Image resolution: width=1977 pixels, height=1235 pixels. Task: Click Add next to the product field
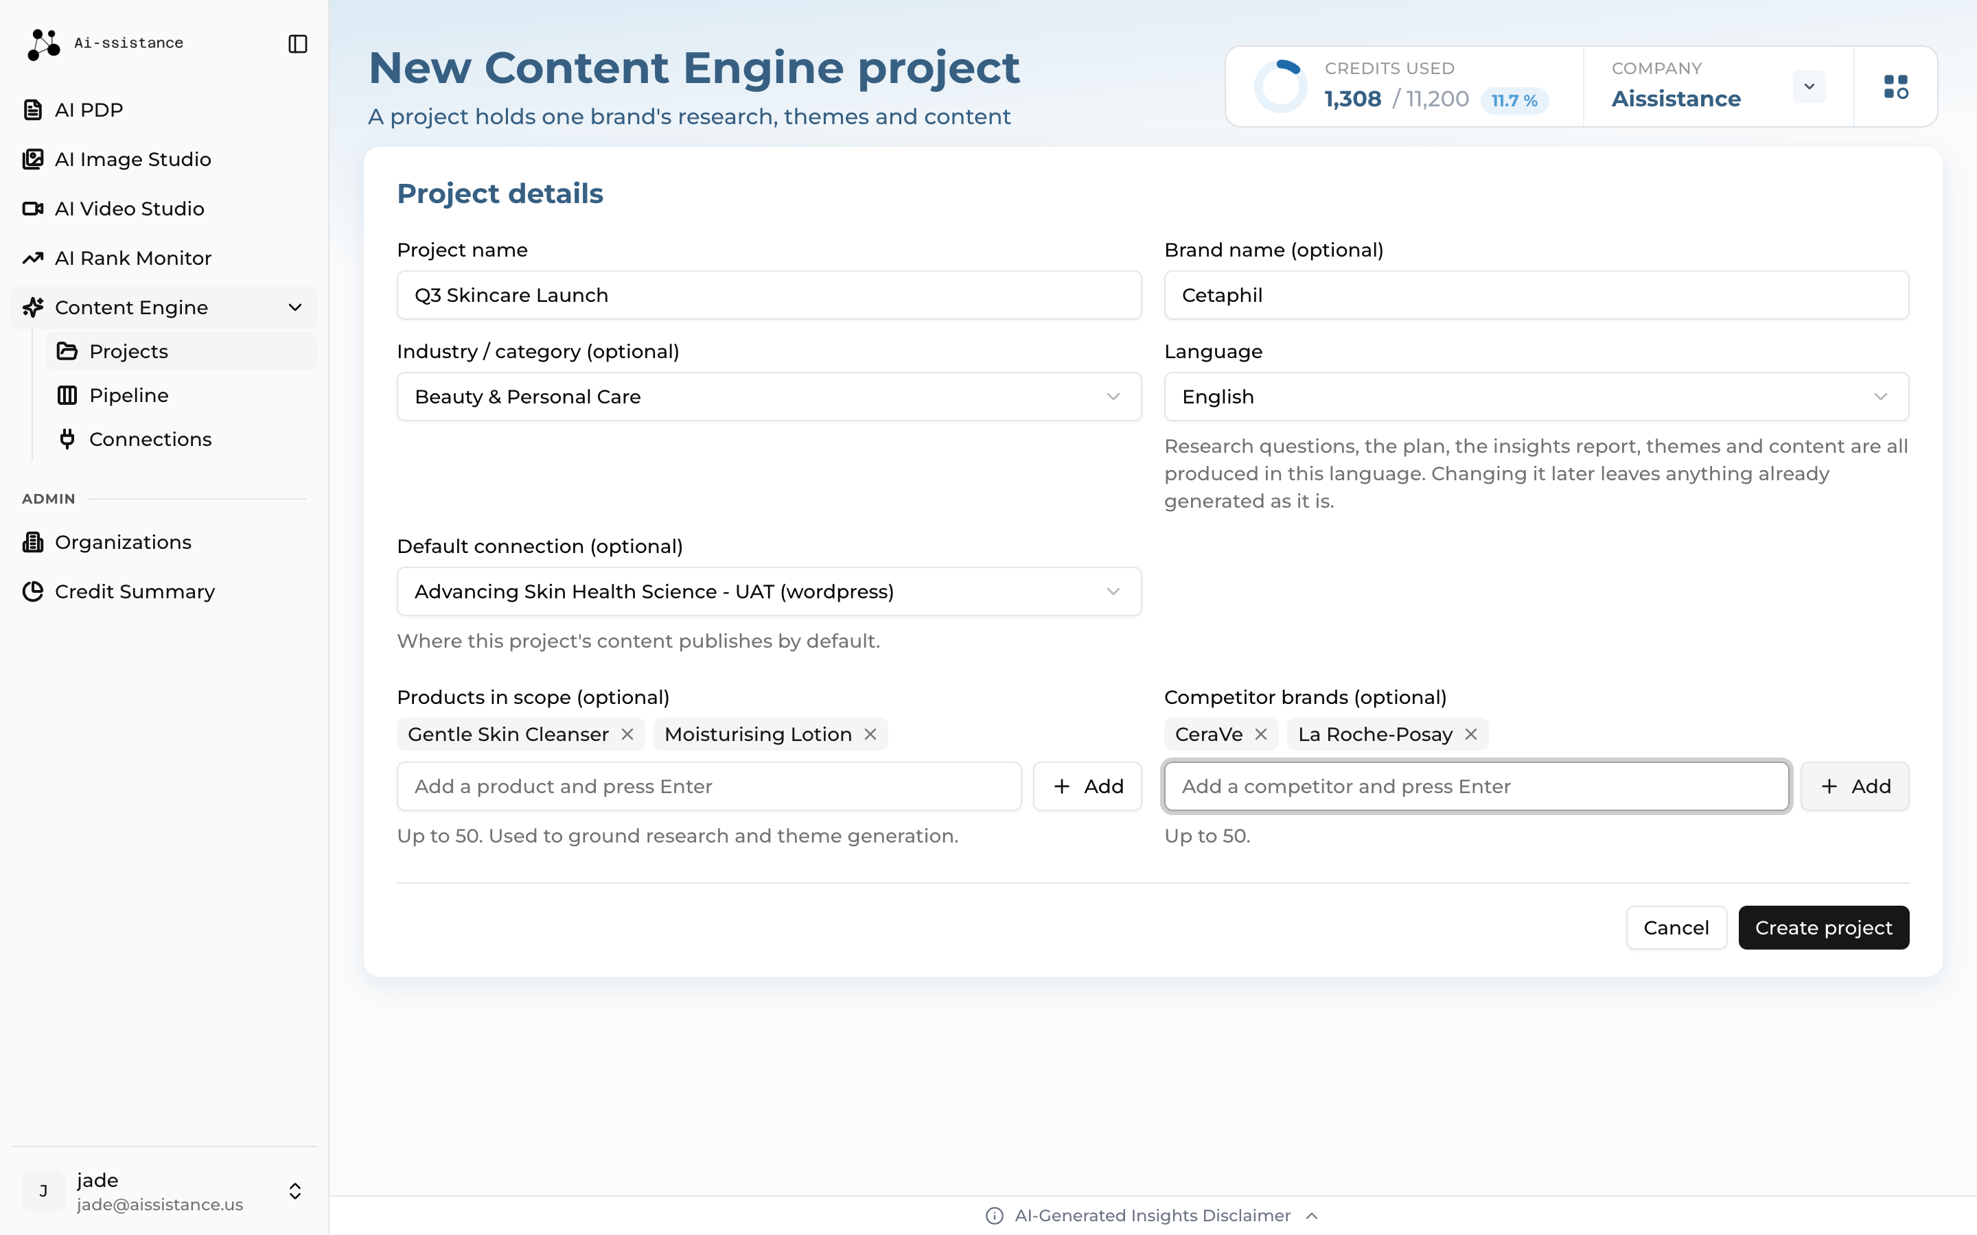(1087, 786)
